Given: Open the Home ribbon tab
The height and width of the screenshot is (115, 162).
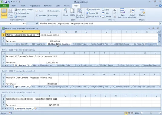Looking at the screenshot, I should (x=14, y=6).
